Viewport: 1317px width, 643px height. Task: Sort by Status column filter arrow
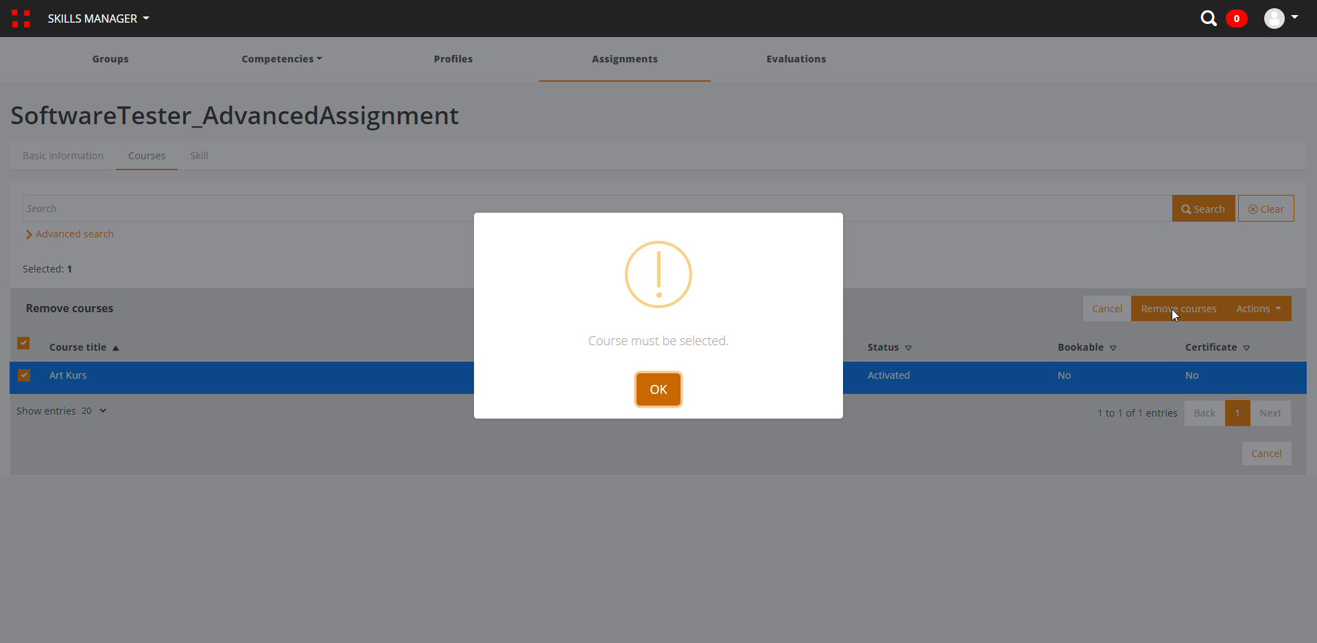[x=908, y=348]
